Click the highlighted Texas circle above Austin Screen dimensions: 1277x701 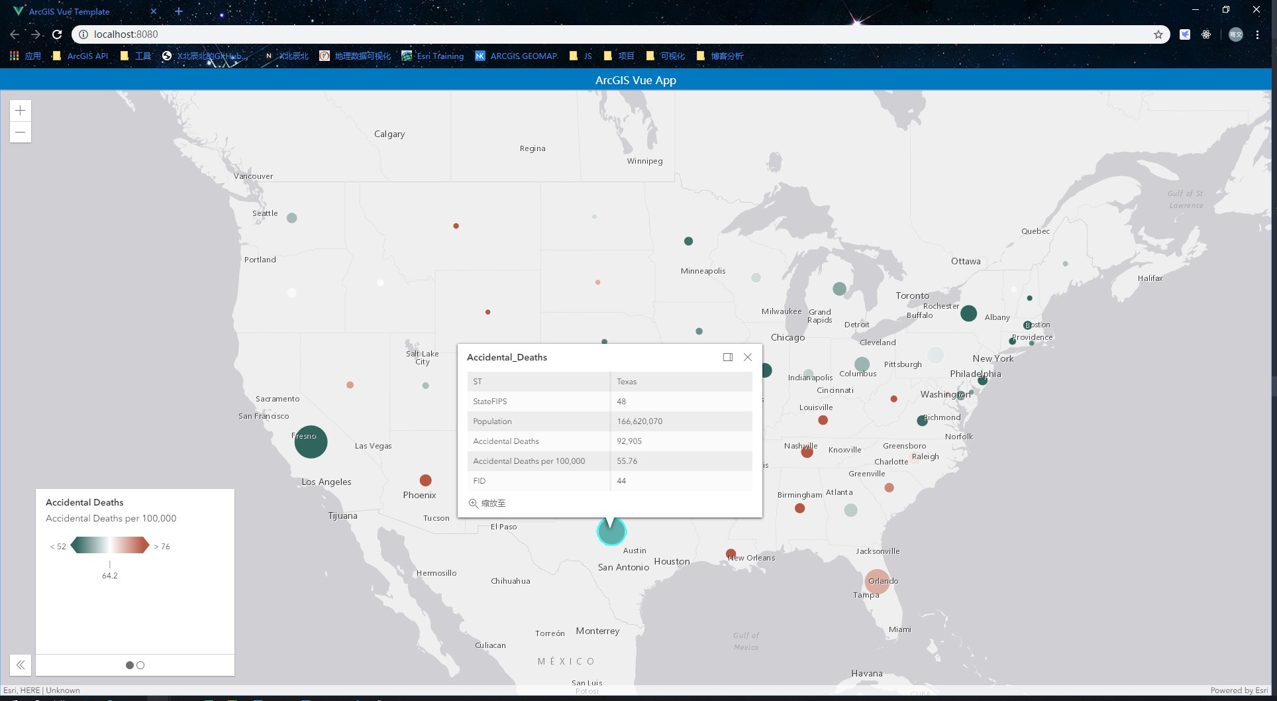[x=611, y=531]
